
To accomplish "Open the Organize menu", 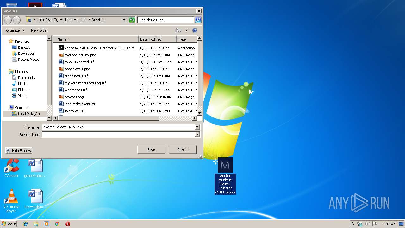I will click(15, 30).
